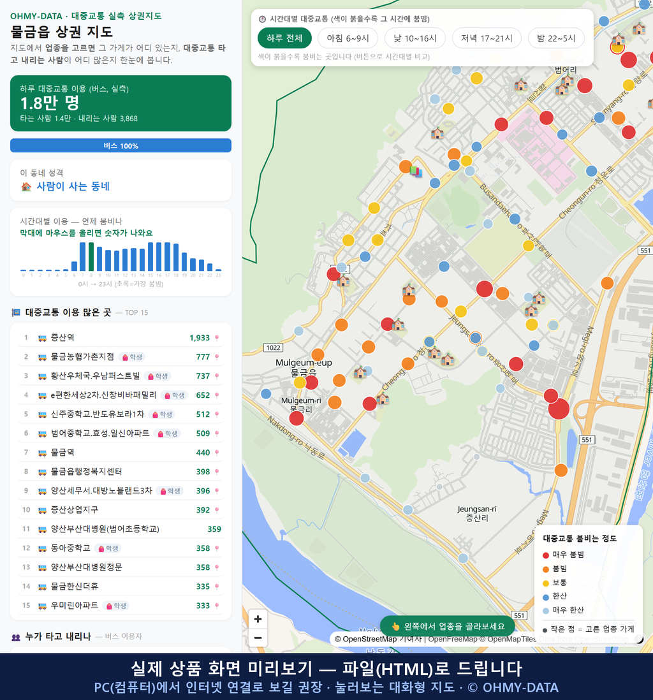Switch to 밤 22~5시 time filter
The height and width of the screenshot is (700, 653).
[x=556, y=38]
